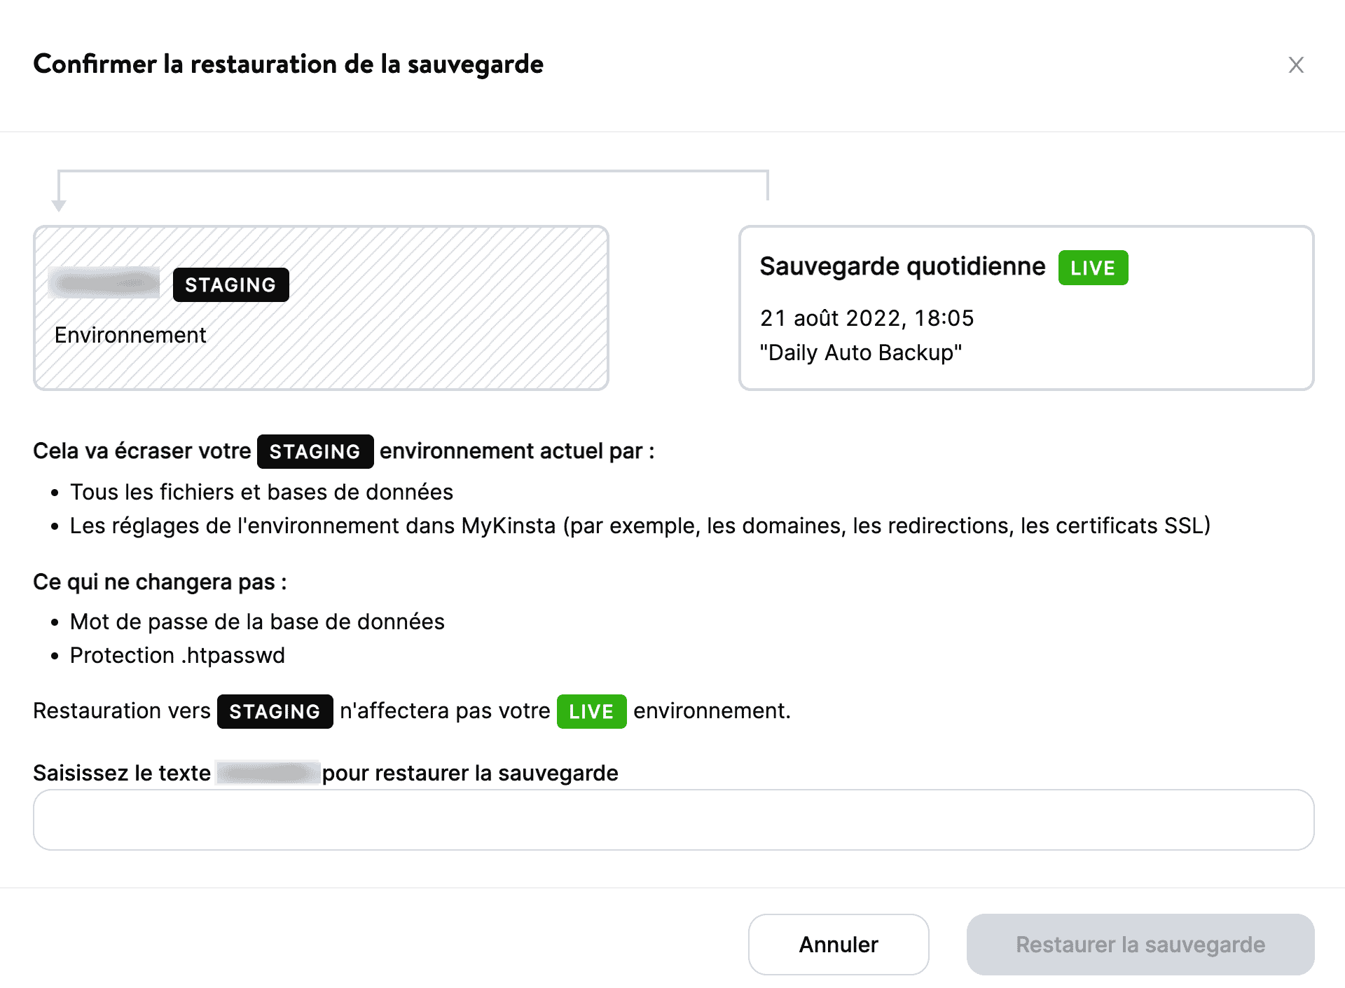Click the green LIVE label in the restoration note
The height and width of the screenshot is (988, 1345).
591,711
